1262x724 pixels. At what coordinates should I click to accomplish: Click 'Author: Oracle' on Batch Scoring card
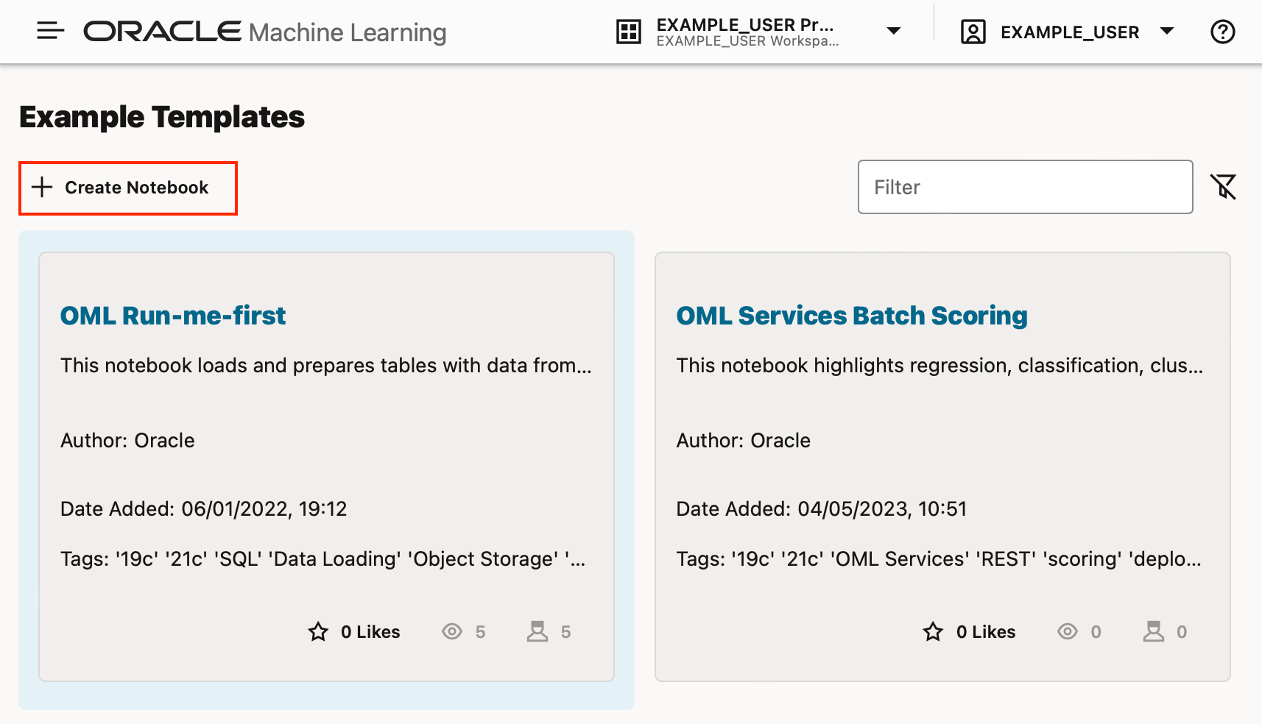coord(744,440)
